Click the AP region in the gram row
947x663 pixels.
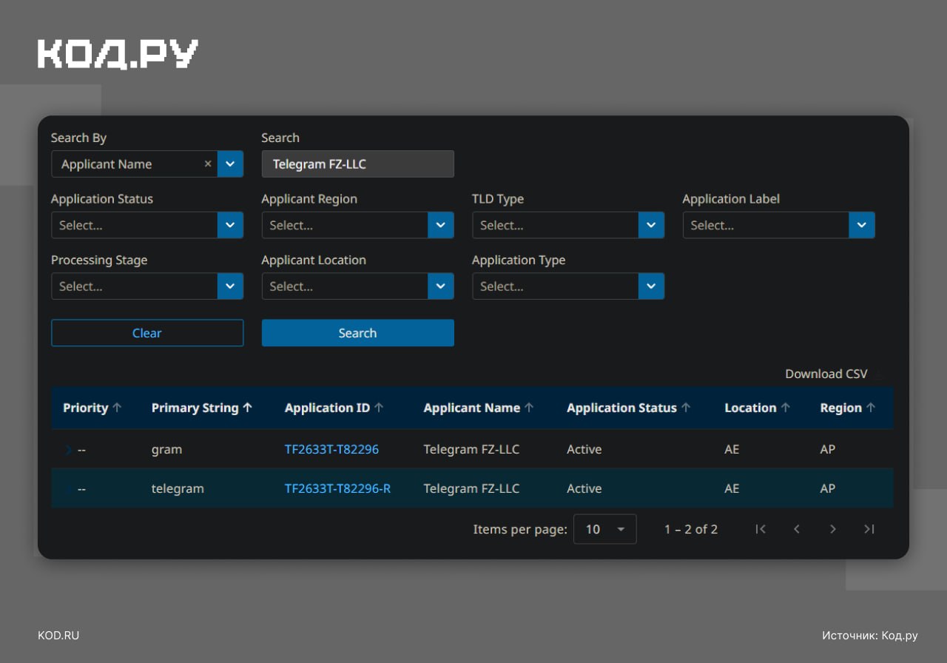click(x=828, y=449)
